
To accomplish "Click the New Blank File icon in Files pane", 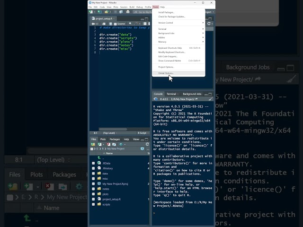I will 99,144.
